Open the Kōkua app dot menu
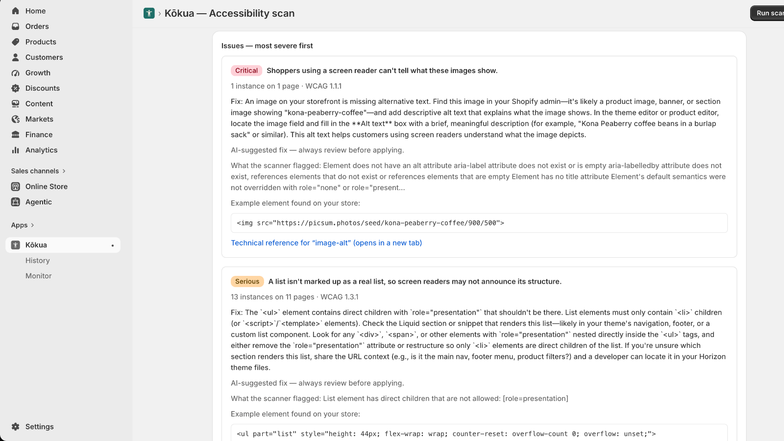This screenshot has height=441, width=784. point(113,245)
